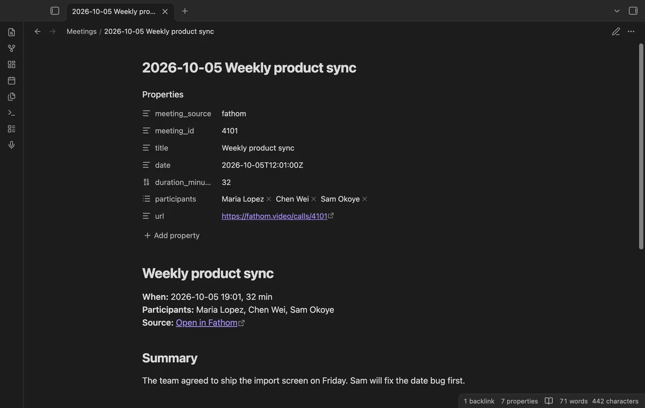Open the fathom.video/calls/4101 link
This screenshot has height=408, width=645.
[x=275, y=216]
